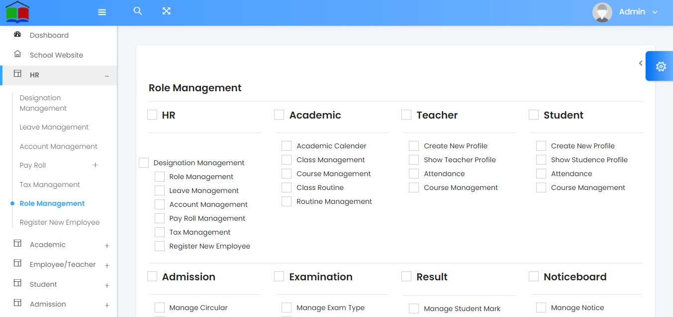Open the Admin user dropdown

point(655,12)
